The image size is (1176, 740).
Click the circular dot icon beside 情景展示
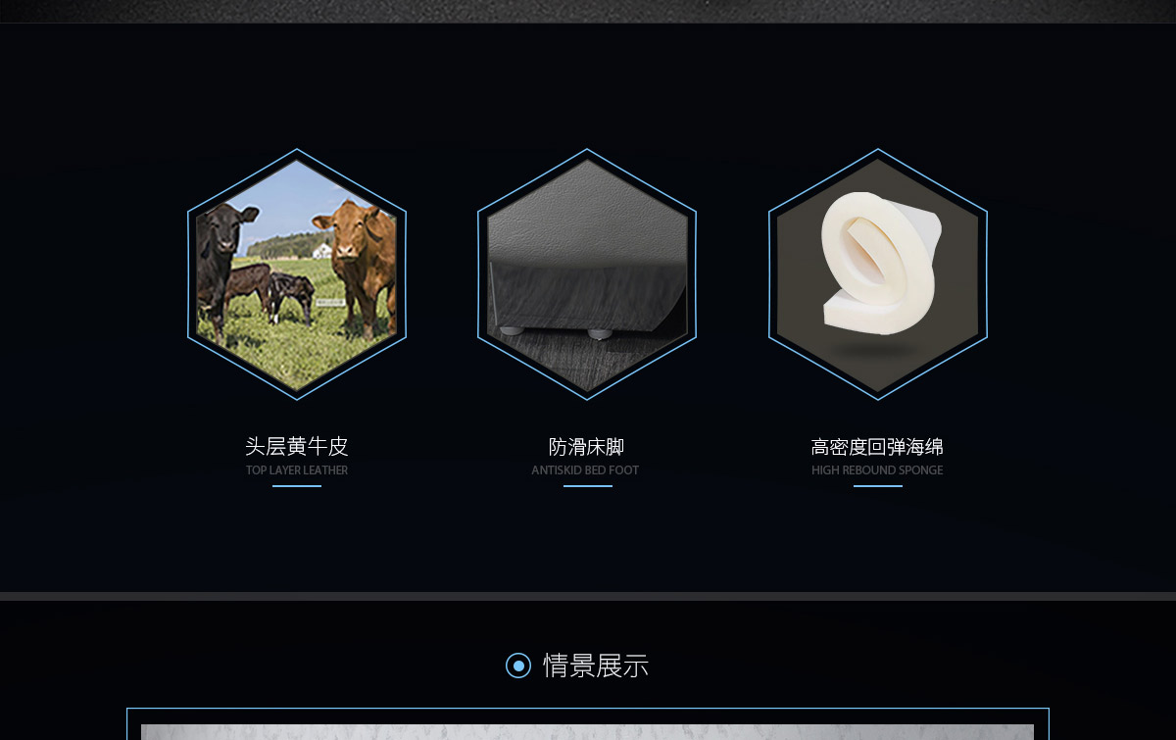pyautogui.click(x=517, y=666)
